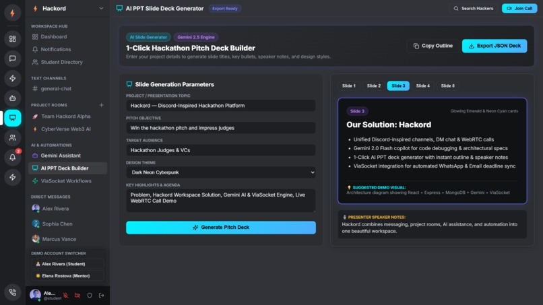Toggle the camera off icon in user bar
Image resolution: width=543 pixels, height=305 pixels.
[77, 296]
